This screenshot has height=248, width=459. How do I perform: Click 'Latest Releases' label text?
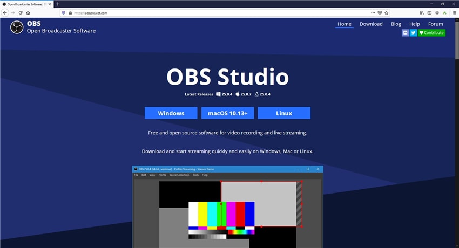click(x=199, y=94)
